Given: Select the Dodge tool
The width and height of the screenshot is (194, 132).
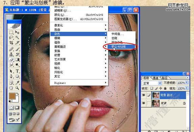Looking at the screenshot, I should [17, 64].
